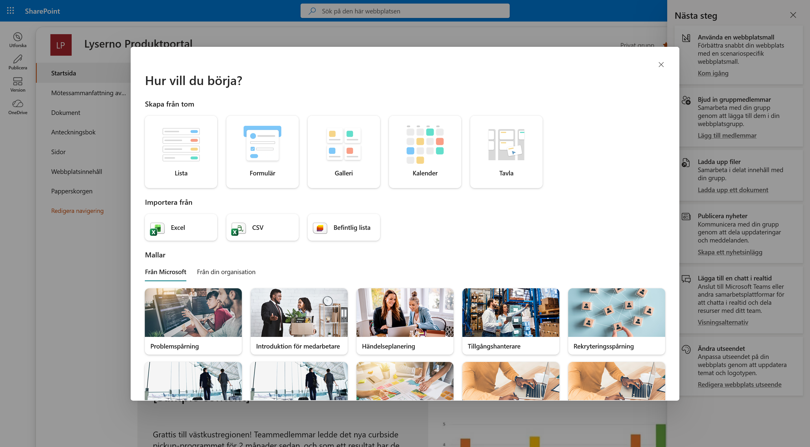The height and width of the screenshot is (447, 810).
Task: Create a blank Kalender
Action: (425, 152)
